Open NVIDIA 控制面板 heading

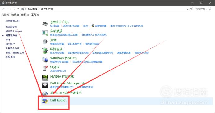tap(62, 77)
